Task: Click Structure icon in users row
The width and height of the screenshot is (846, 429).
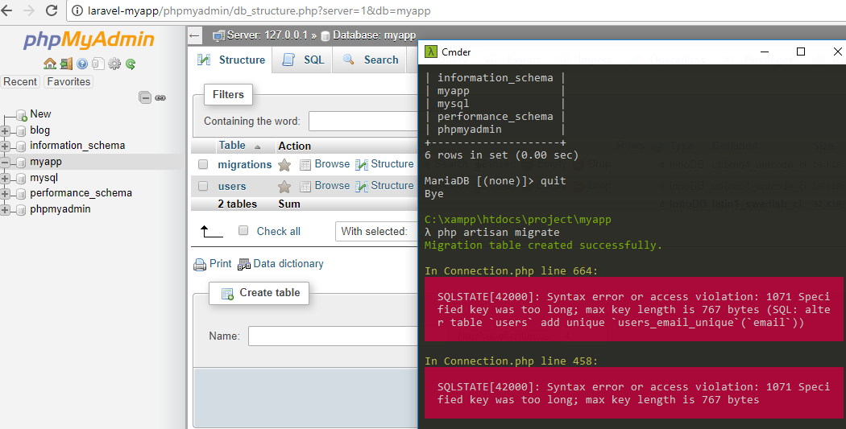Action: click(362, 186)
